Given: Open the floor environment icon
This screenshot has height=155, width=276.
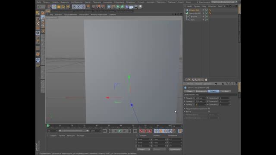Looking at the screenshot, I should (131, 7).
